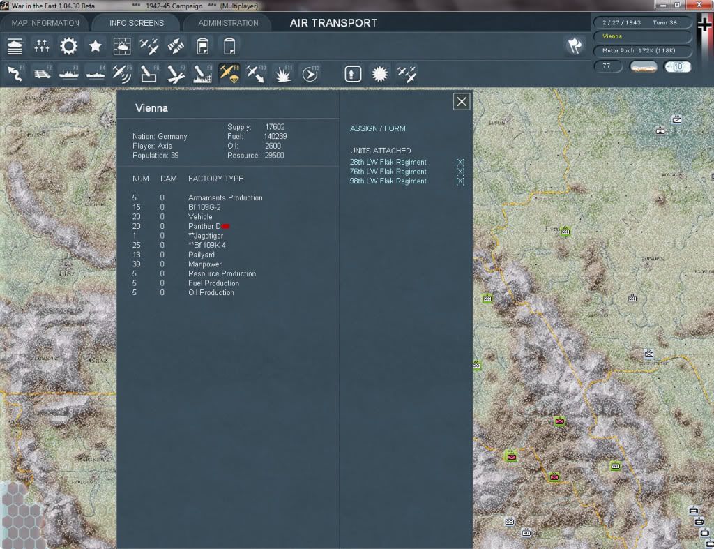Select F1 move mode winding arrow

coord(15,73)
